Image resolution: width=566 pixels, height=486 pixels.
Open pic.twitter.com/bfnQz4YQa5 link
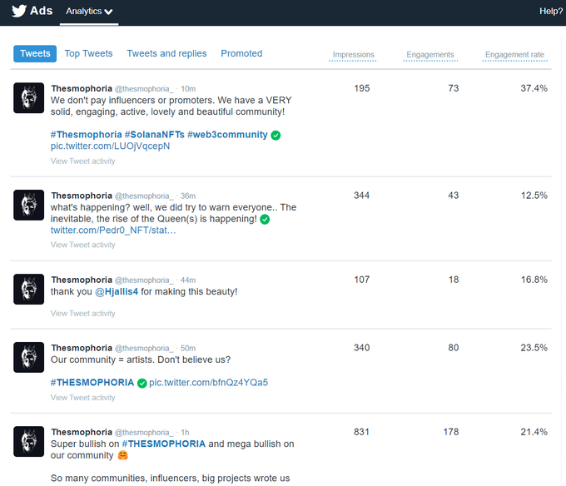(x=209, y=383)
